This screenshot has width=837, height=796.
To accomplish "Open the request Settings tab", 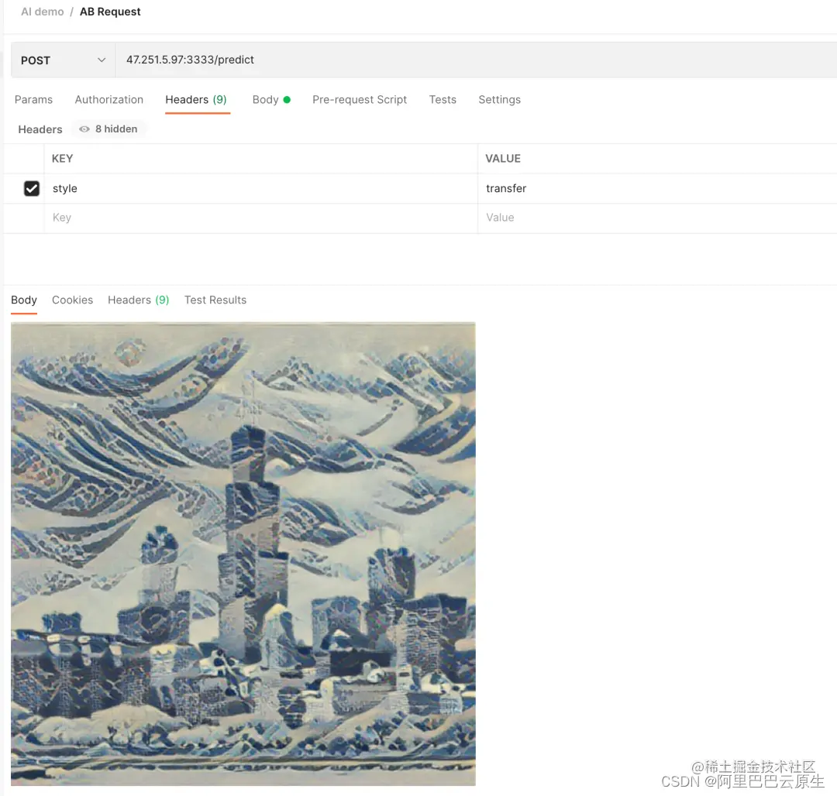I will point(499,99).
